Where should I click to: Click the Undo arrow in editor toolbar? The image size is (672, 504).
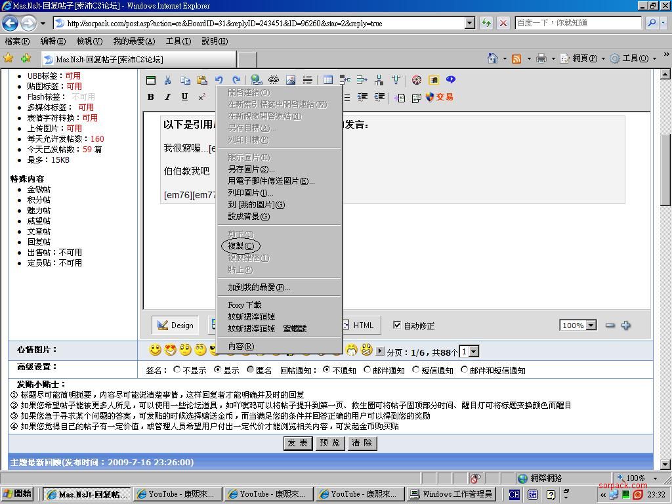coord(219,80)
